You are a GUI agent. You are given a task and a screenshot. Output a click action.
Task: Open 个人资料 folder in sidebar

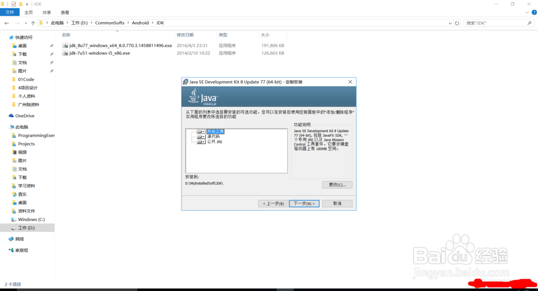click(26, 96)
